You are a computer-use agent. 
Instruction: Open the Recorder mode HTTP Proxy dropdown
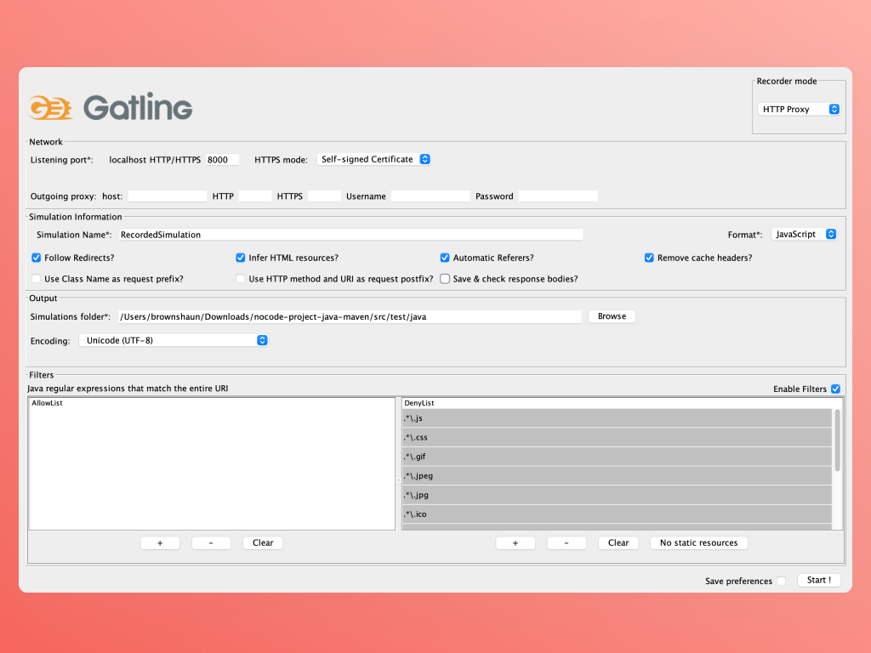pos(798,110)
